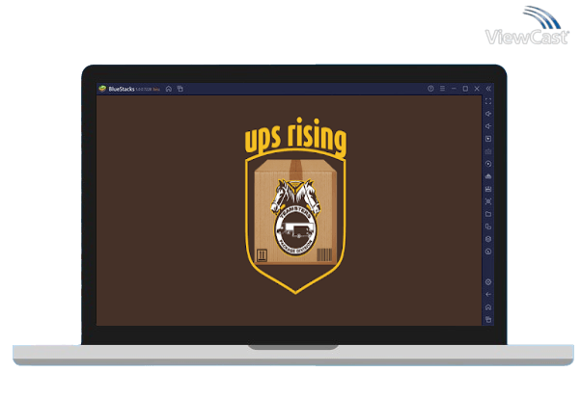This screenshot has height=399, width=581.
Task: Collapse the BlueStacks side toolbar
Action: click(x=488, y=89)
